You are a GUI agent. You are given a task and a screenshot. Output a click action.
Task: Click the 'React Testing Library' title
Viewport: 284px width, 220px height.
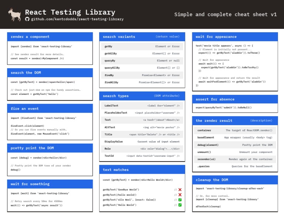[70, 12]
